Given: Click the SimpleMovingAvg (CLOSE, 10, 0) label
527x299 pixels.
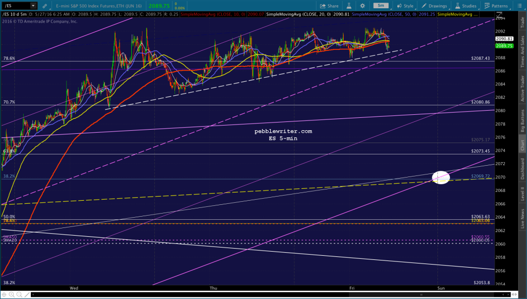Looking at the screenshot, I should click(213, 14).
